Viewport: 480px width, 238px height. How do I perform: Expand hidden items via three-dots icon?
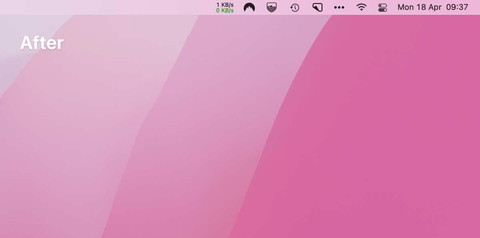click(x=339, y=8)
